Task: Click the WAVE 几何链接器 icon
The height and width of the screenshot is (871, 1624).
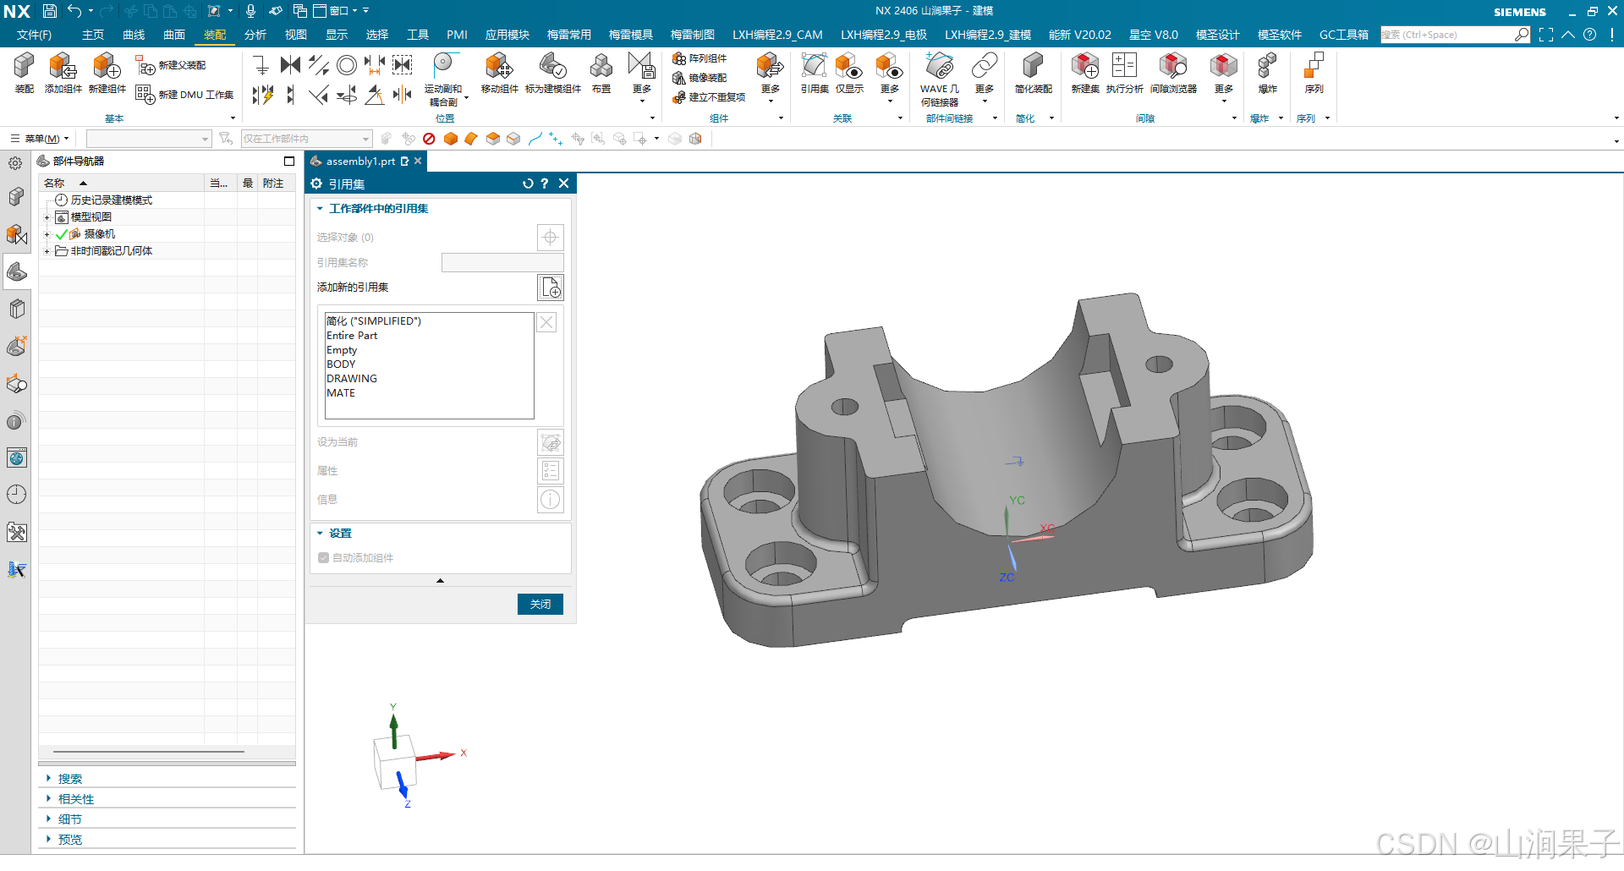Action: (x=940, y=79)
